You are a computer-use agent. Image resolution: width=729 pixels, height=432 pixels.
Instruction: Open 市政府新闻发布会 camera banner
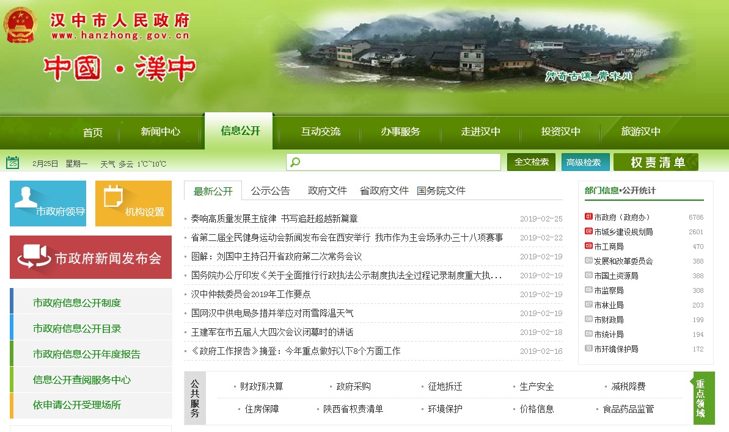90,257
